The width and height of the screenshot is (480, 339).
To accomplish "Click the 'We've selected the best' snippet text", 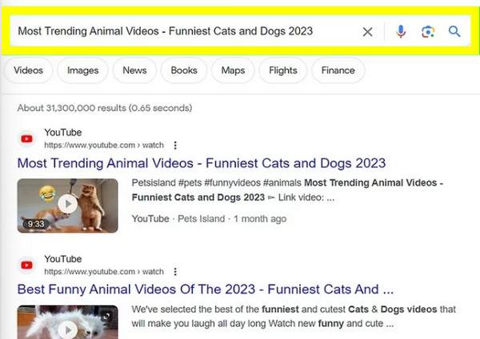I will point(294,317).
